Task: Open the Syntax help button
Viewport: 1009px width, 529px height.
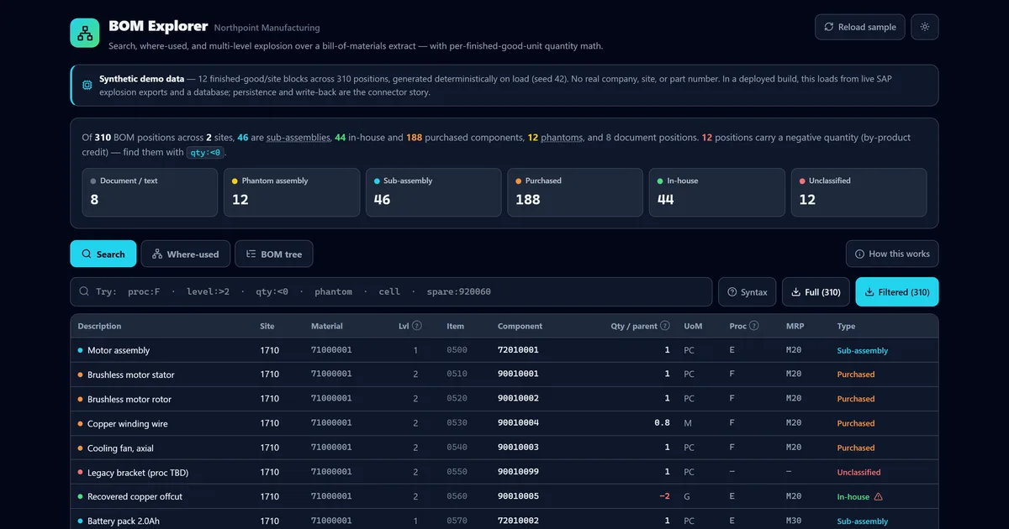Action: pyautogui.click(x=747, y=292)
